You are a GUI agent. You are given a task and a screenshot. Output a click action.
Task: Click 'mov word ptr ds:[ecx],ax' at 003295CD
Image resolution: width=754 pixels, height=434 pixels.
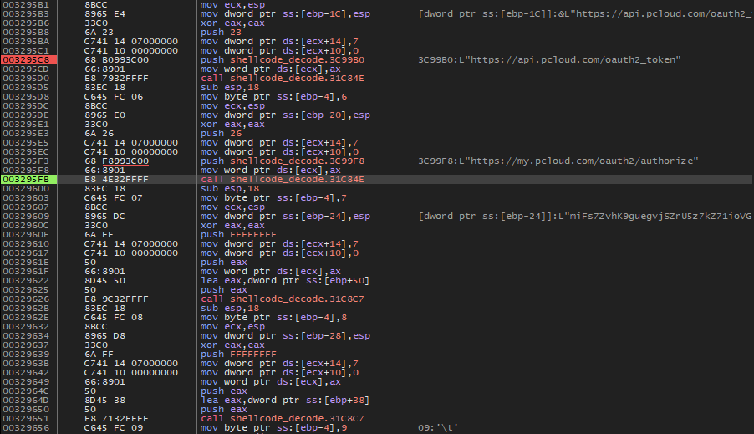pos(271,69)
